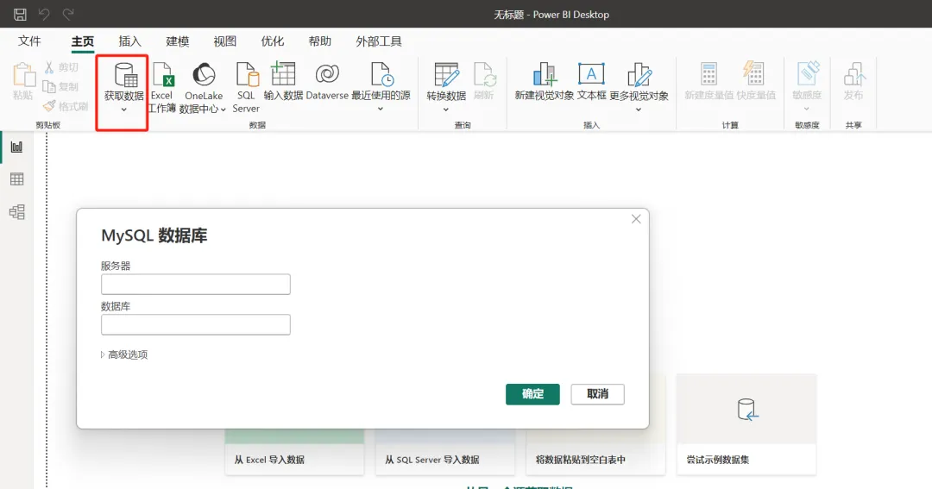
Task: Expand the OneLake 数据中心 dropdown chevron
Action: coord(224,110)
